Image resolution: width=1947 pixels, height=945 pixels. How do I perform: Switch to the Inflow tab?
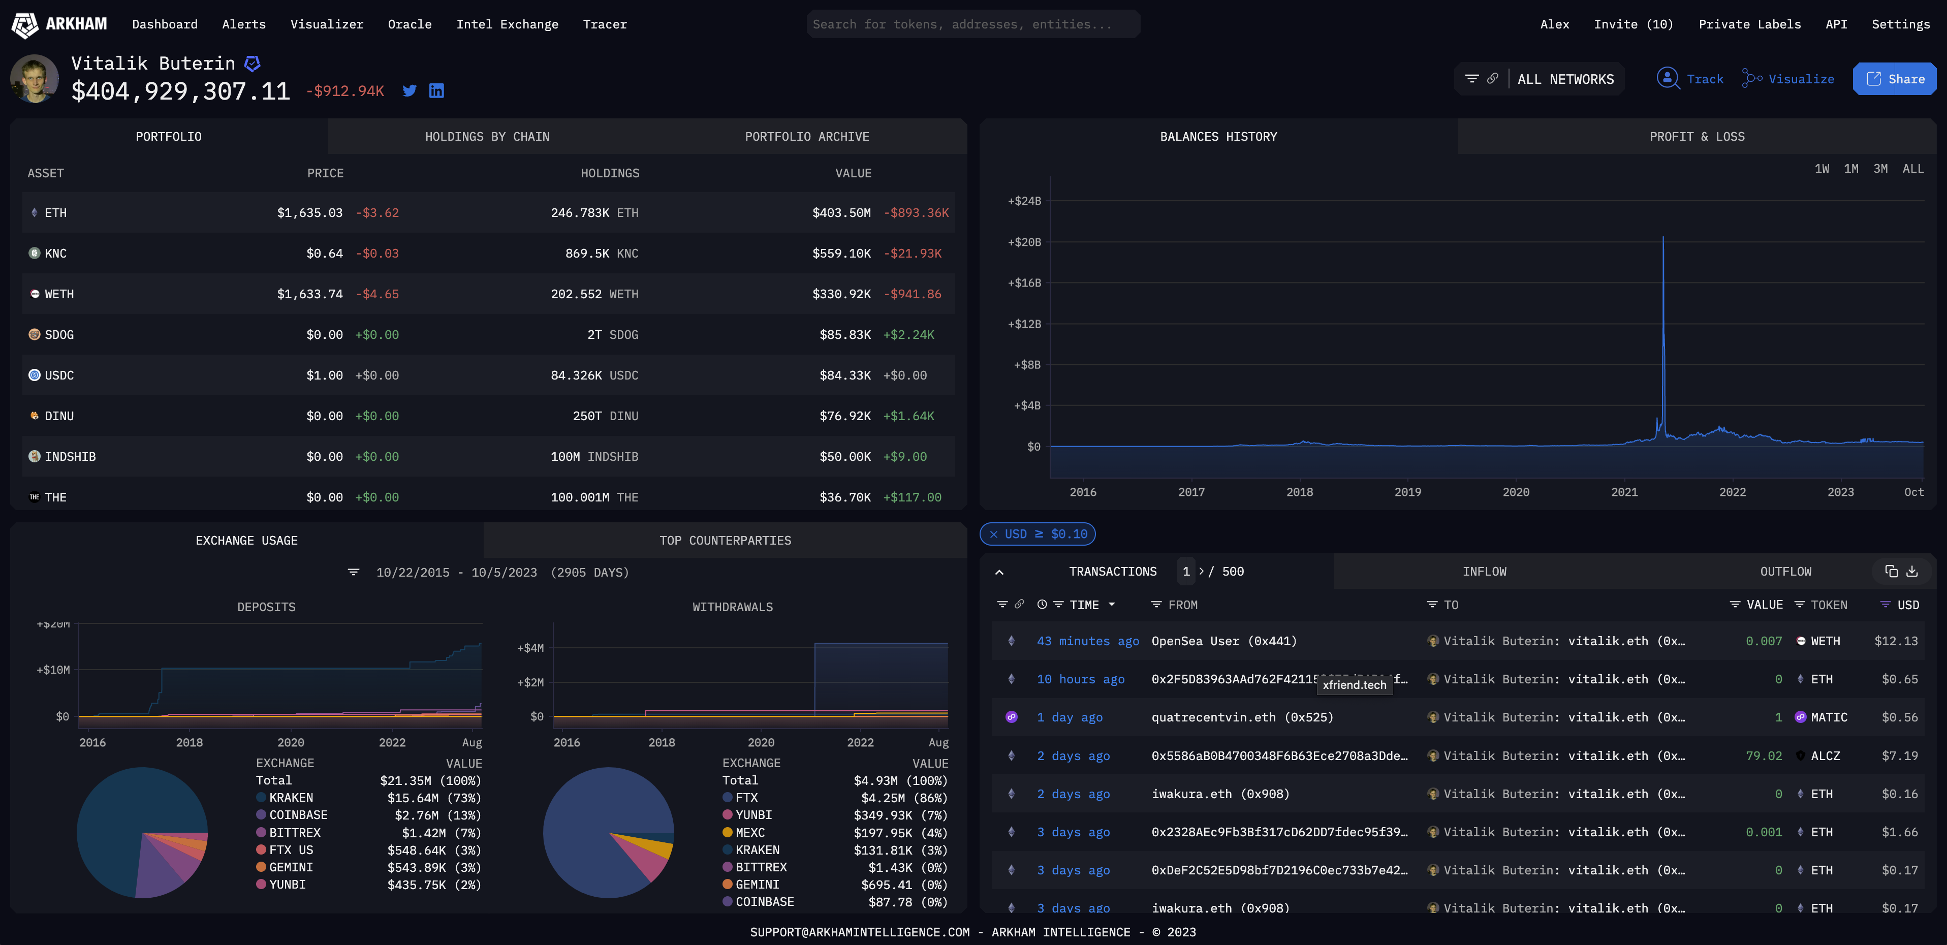1484,572
